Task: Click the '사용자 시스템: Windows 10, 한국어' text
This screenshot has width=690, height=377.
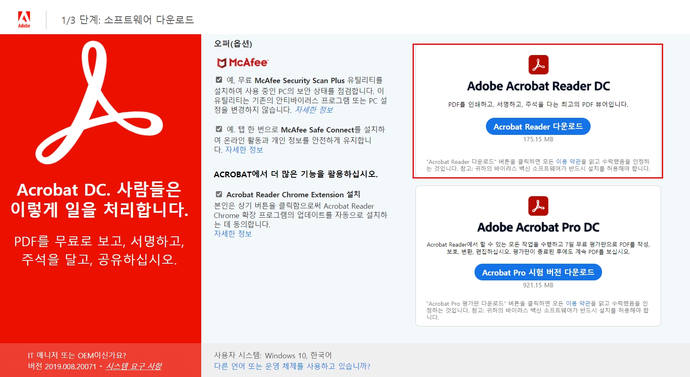Action: tap(273, 355)
